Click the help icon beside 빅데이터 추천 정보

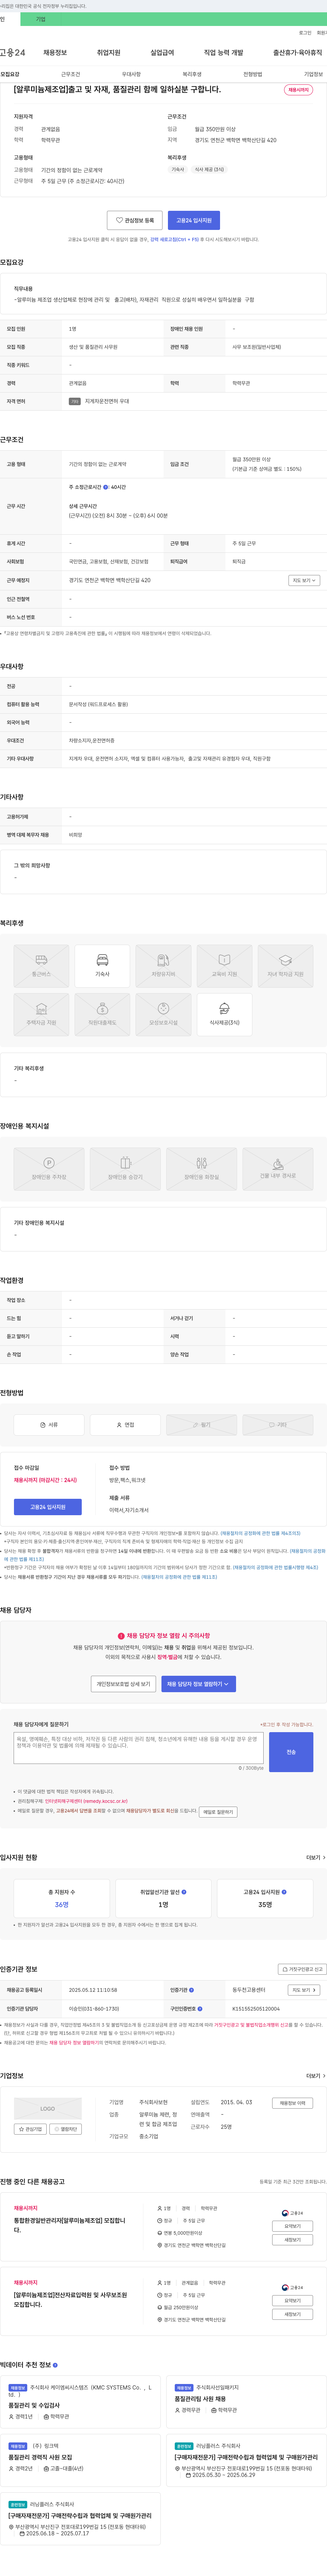[55, 2365]
